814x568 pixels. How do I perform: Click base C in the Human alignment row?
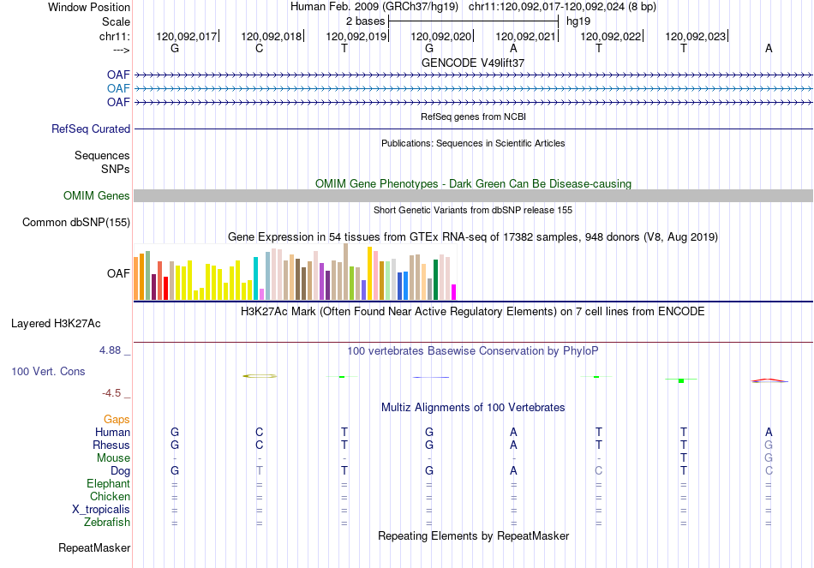click(x=259, y=432)
